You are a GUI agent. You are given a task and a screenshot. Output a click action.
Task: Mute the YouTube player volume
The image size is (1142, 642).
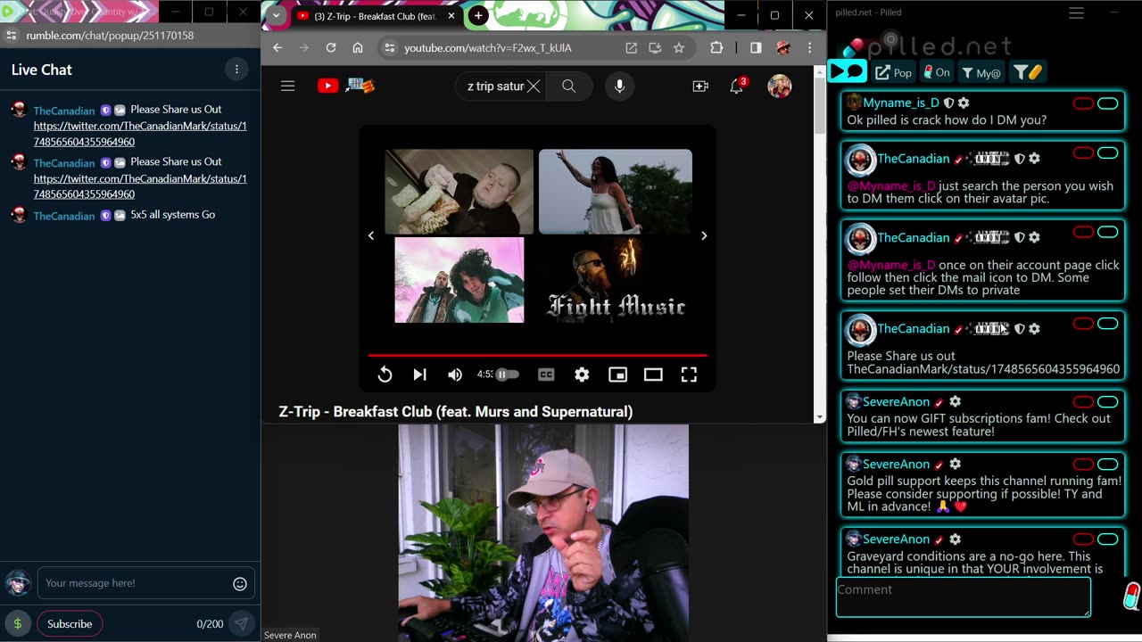click(455, 374)
